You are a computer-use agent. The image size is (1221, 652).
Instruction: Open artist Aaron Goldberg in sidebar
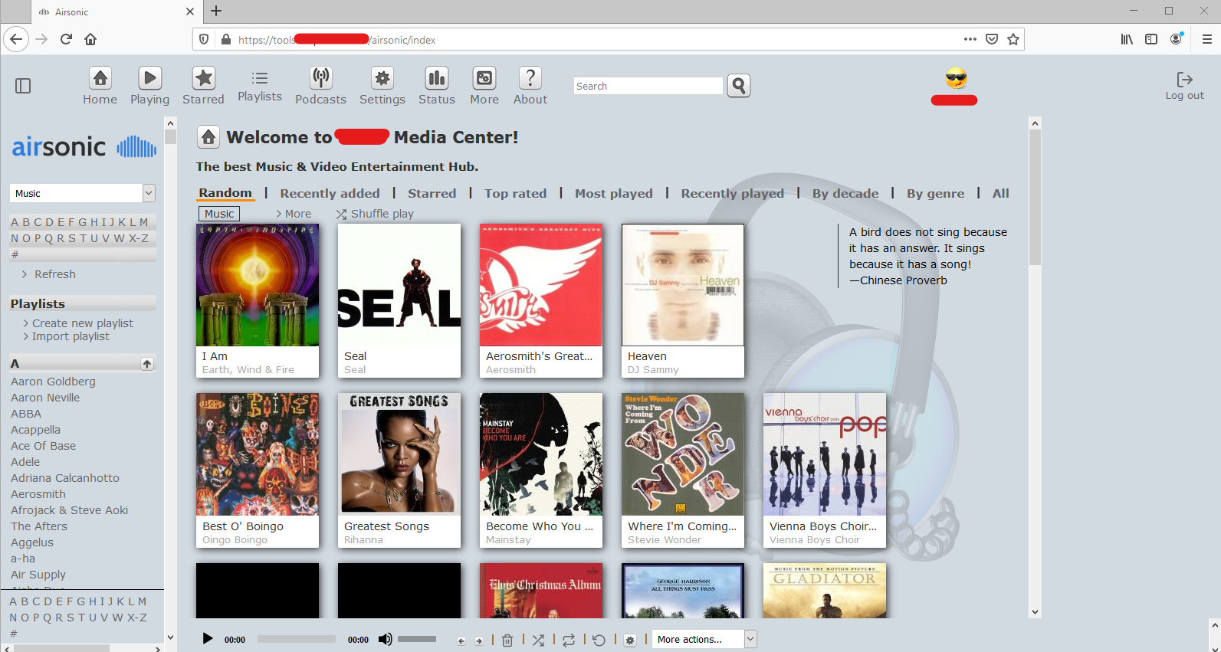tap(53, 382)
